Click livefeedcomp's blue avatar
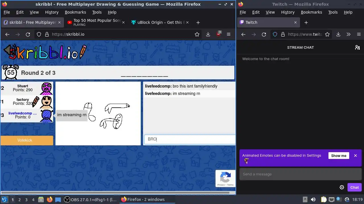The height and width of the screenshot is (204, 364). [x=46, y=116]
